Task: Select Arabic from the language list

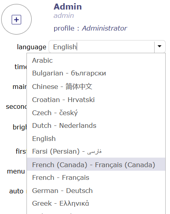Action: pos(96,60)
